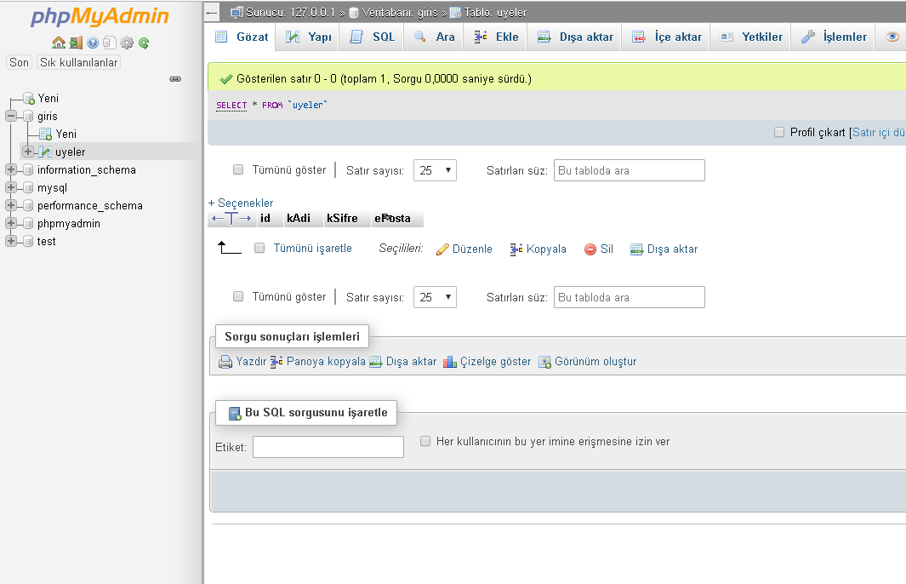Click the Etiket bookmark label field

[328, 447]
